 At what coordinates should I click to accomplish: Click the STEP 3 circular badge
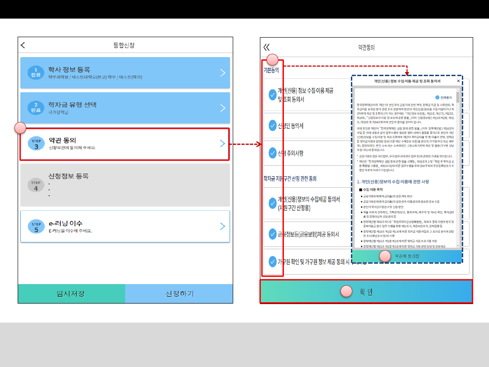pos(36,144)
